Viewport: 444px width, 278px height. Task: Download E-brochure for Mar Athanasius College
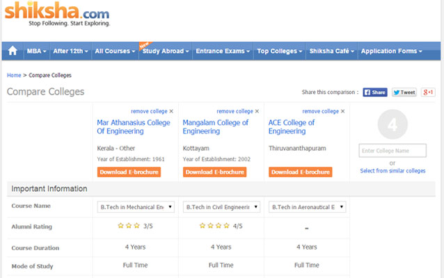(129, 172)
